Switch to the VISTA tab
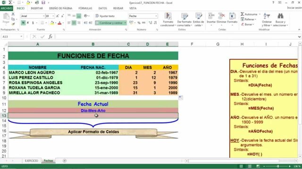 (x=133, y=8)
